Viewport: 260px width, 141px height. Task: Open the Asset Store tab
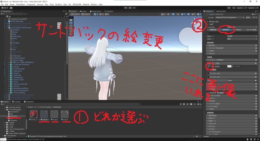95,11
